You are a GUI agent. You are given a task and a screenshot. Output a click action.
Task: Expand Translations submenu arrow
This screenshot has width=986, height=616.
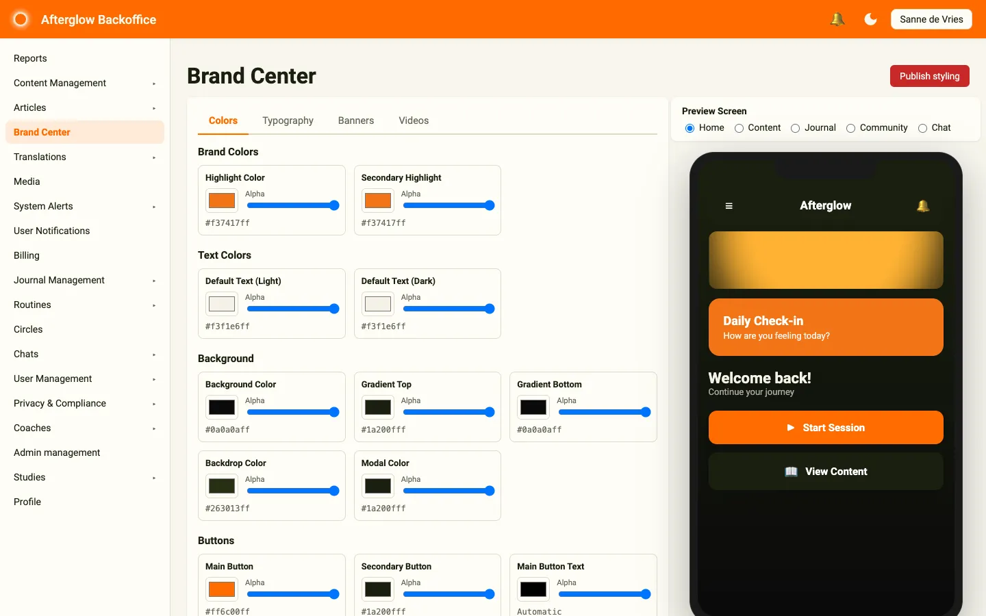pos(154,157)
